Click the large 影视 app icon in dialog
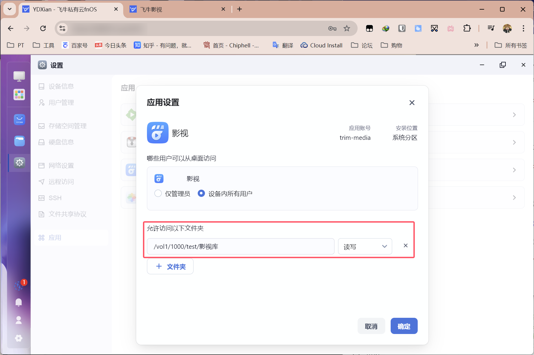 [157, 133]
